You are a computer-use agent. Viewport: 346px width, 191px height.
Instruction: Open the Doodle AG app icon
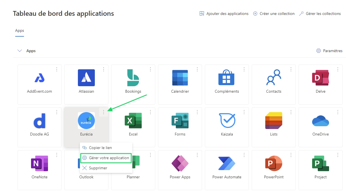[x=40, y=121]
